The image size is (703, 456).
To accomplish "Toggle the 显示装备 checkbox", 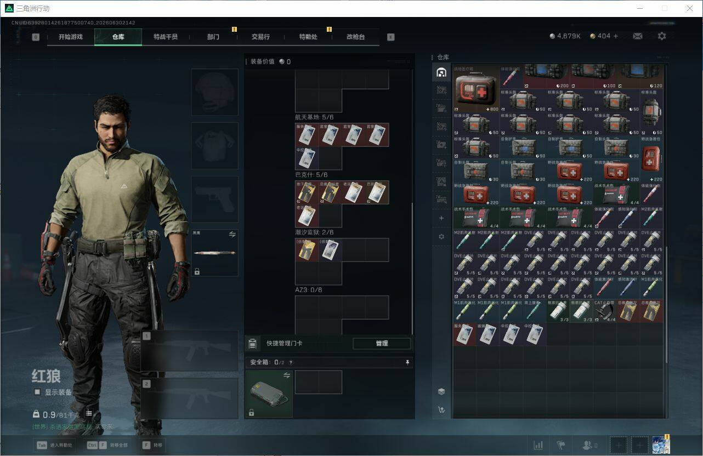I will coord(37,392).
